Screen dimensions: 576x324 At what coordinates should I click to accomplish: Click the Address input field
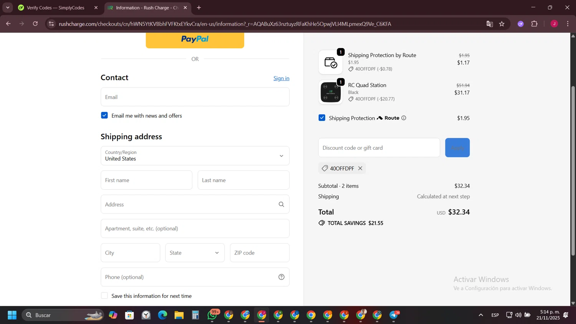[195, 205]
